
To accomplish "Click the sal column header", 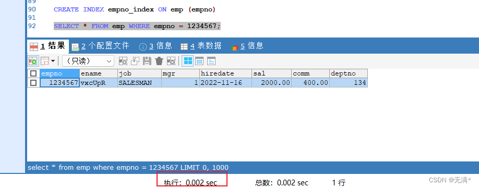I will point(271,73).
